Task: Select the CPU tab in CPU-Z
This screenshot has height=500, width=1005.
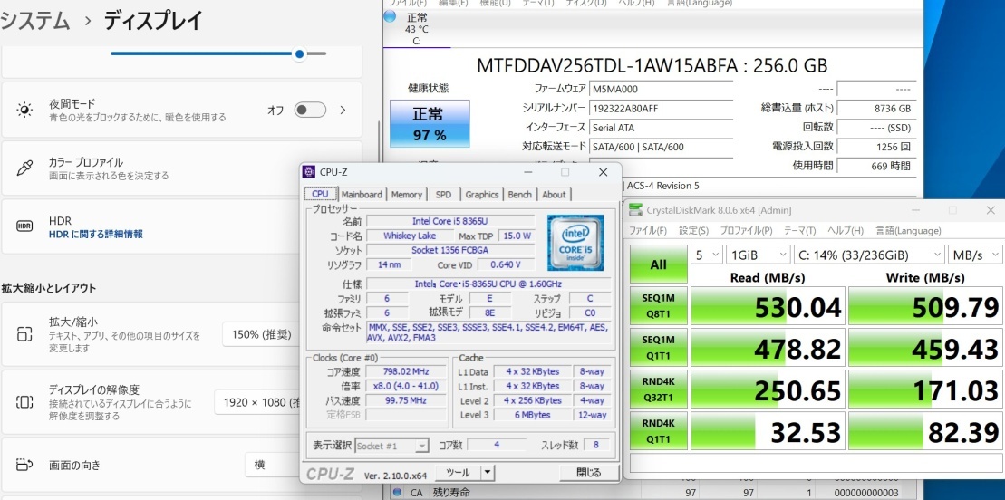Action: click(321, 194)
